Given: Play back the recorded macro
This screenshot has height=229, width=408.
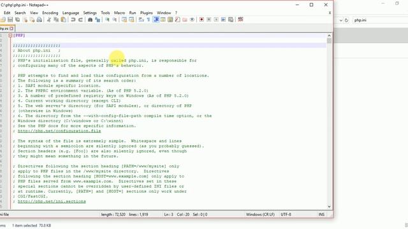Looking at the screenshot, I should [x=216, y=20].
